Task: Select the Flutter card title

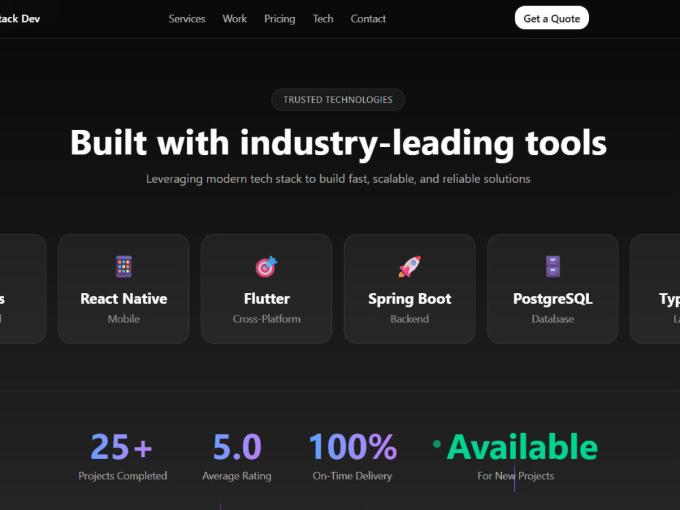Action: pyautogui.click(x=267, y=299)
